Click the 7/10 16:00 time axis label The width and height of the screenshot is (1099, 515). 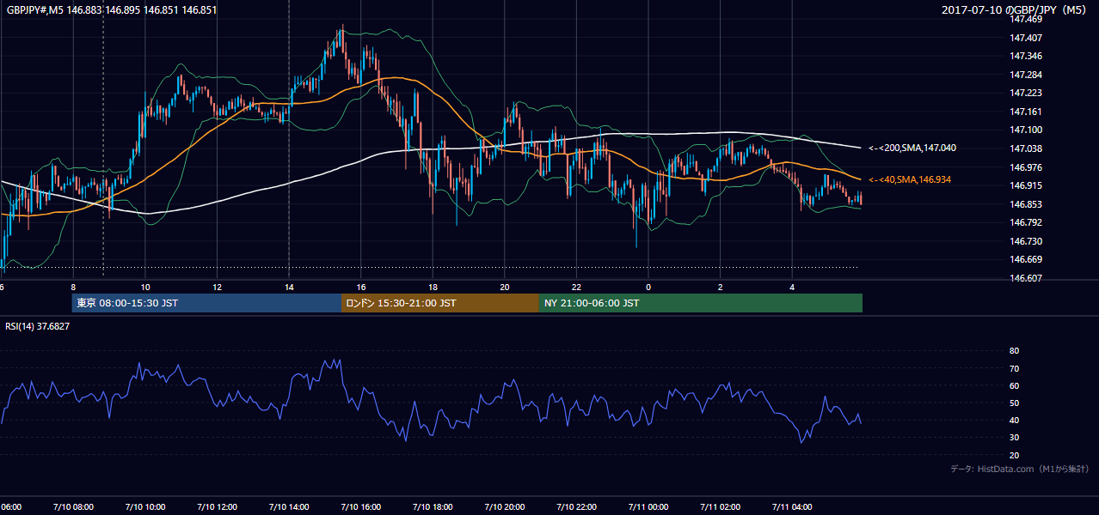coord(360,506)
